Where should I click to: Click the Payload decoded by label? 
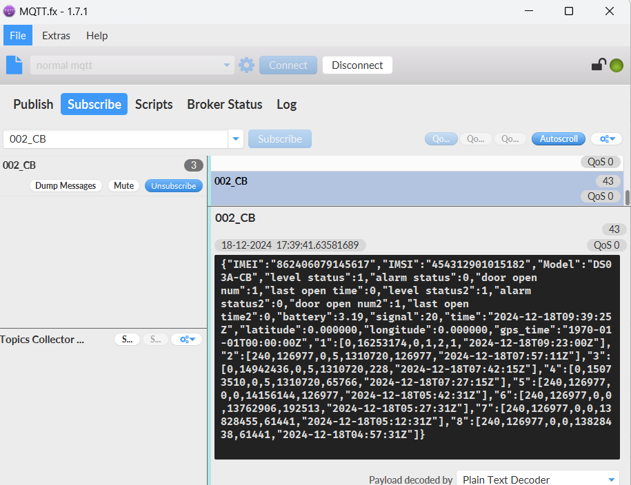410,479
